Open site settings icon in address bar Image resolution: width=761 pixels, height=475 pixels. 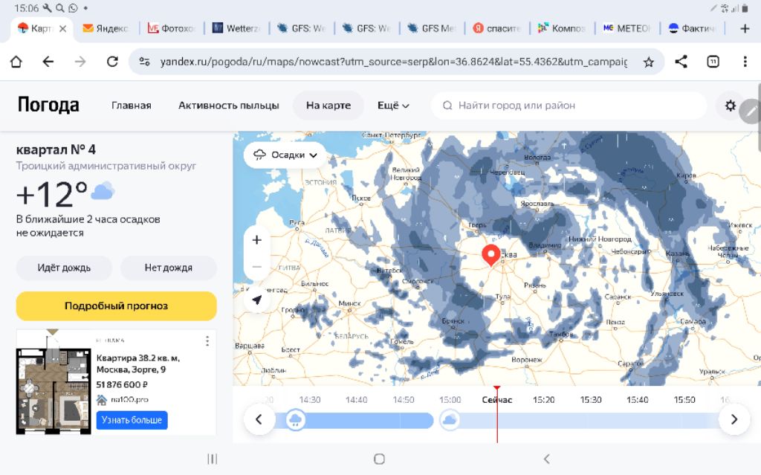[x=144, y=62]
